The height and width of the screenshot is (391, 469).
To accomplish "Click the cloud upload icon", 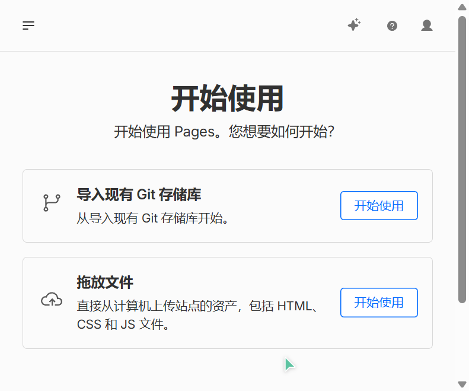I will point(52,300).
